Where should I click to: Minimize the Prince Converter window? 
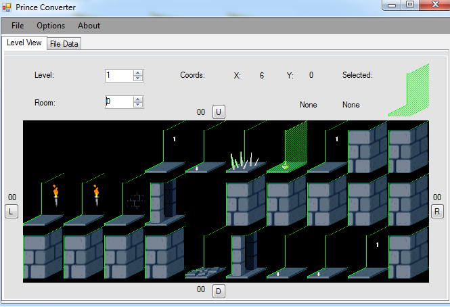pyautogui.click(x=392, y=5)
